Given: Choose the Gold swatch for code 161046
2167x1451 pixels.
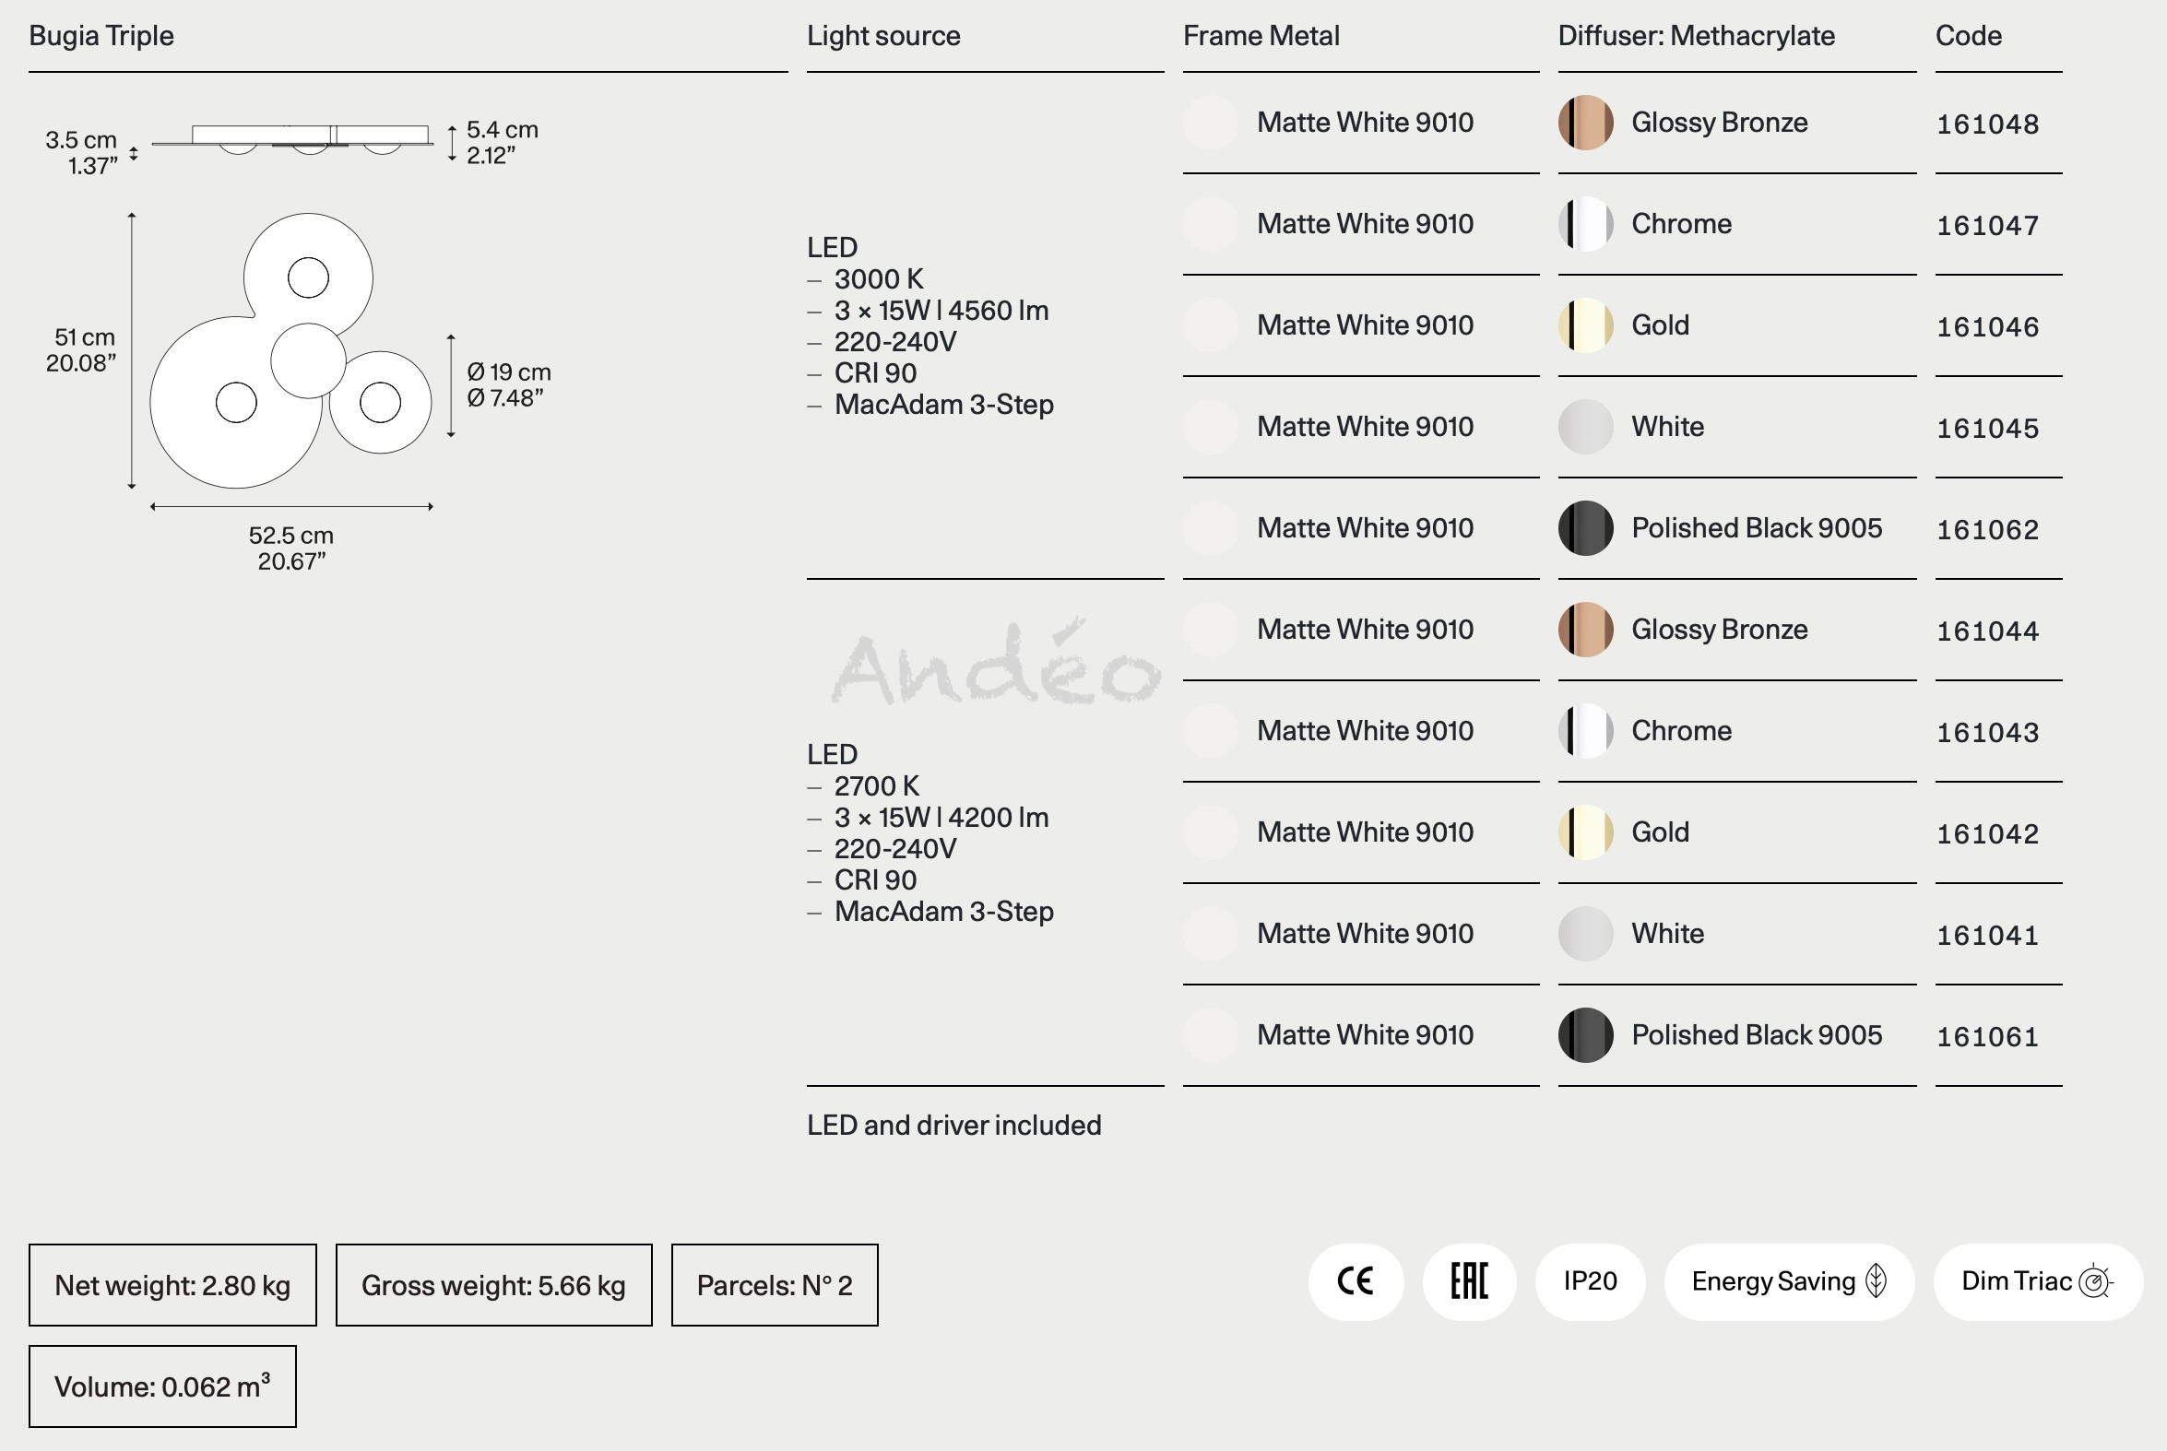Looking at the screenshot, I should click(1586, 324).
